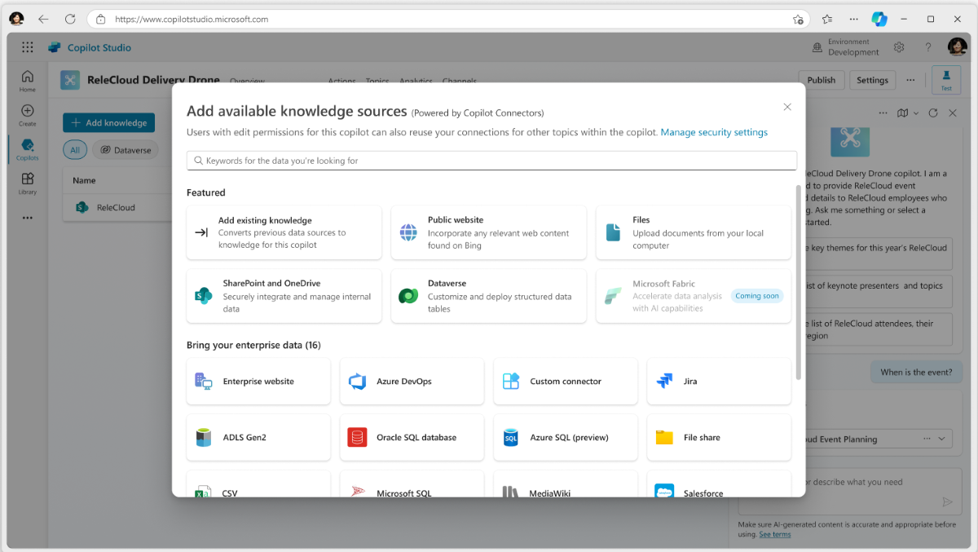978x552 pixels.
Task: Switch to the Topics tab
Action: (377, 81)
